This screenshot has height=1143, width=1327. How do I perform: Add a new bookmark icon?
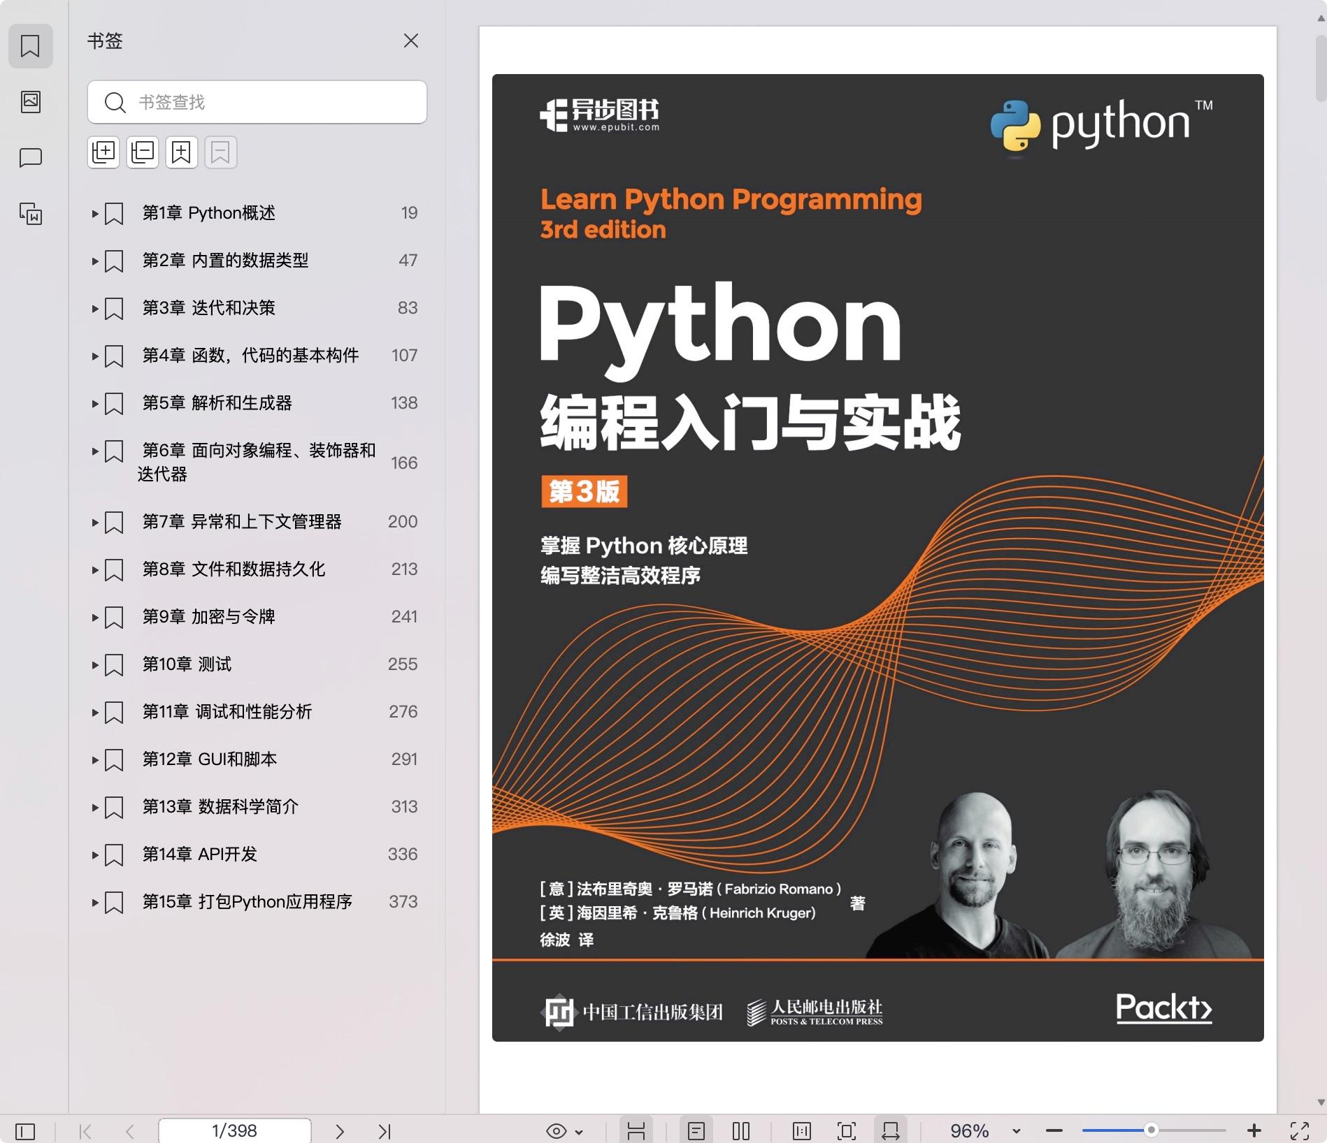(x=182, y=152)
